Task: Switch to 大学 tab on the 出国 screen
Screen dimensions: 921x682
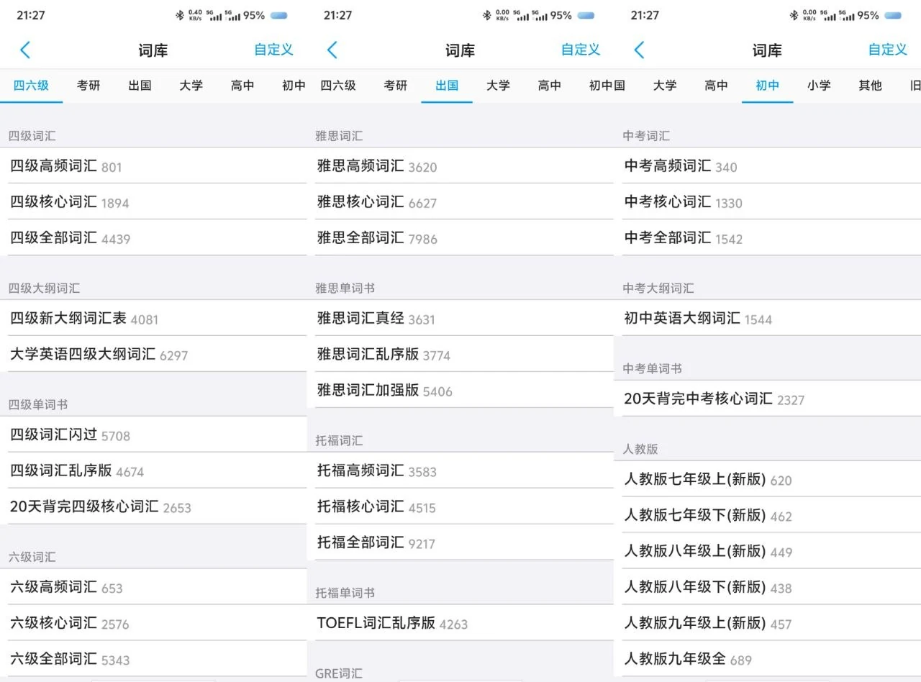Action: tap(498, 86)
